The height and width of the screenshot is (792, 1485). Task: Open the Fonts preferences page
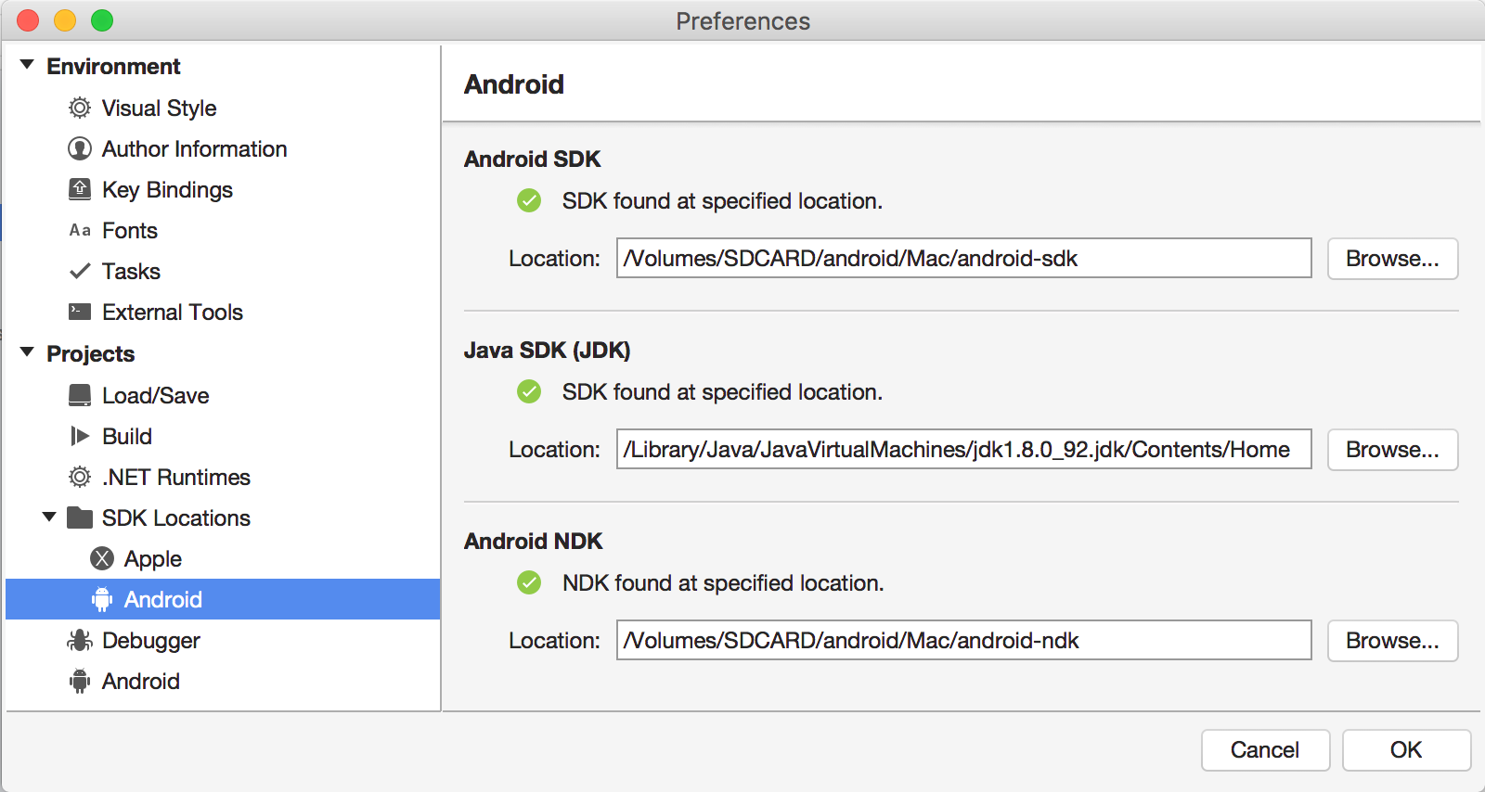click(130, 231)
